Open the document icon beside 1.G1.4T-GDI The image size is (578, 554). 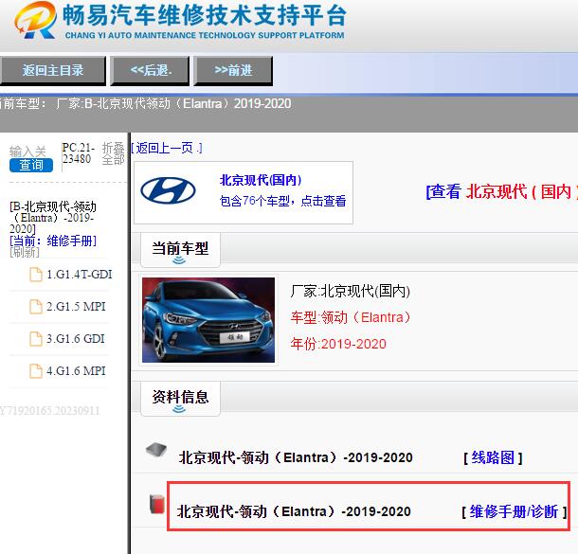click(36, 275)
